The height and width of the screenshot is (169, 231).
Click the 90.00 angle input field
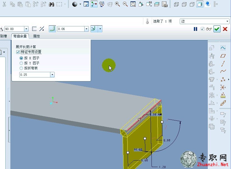[x=14, y=29]
